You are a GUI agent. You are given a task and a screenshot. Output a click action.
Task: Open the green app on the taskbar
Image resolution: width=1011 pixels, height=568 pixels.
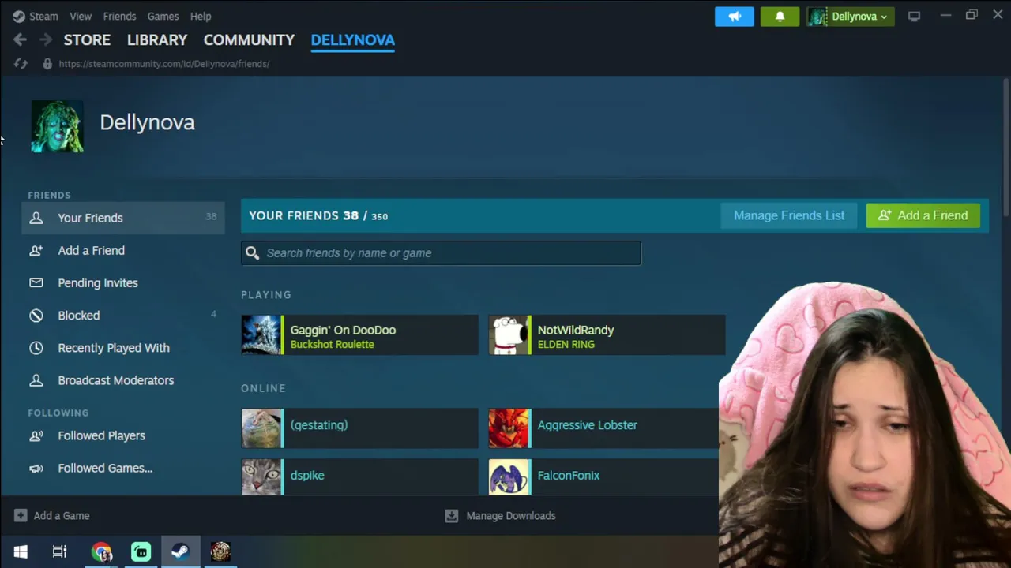click(x=141, y=551)
